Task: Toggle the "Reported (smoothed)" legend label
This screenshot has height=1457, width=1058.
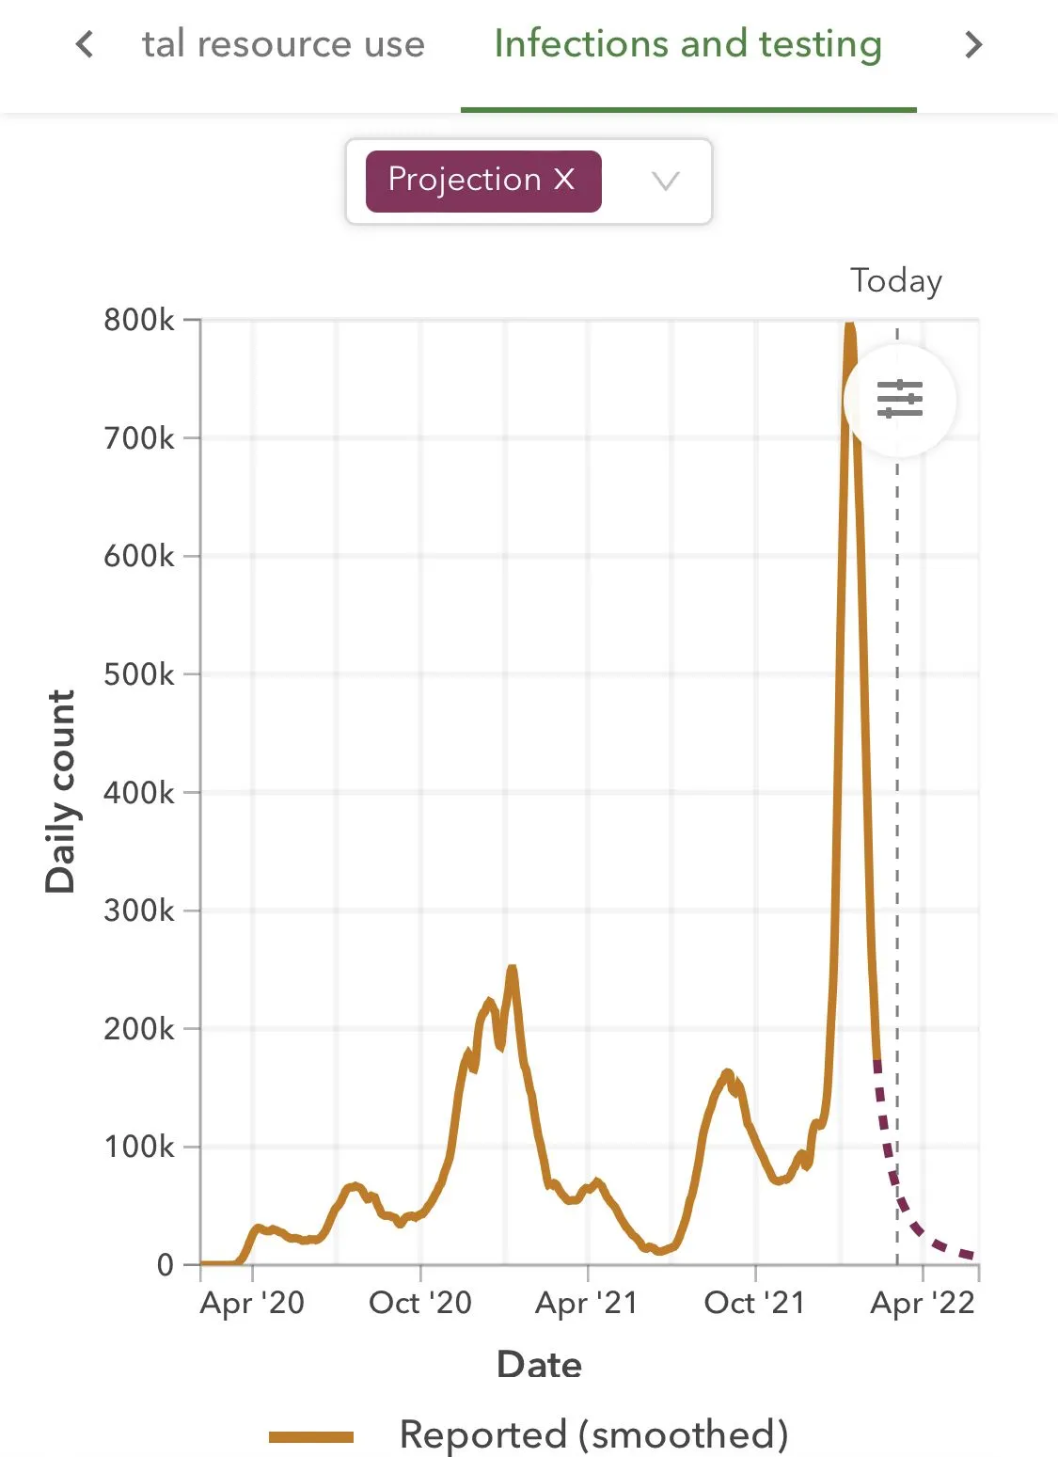Action: pos(593,1434)
